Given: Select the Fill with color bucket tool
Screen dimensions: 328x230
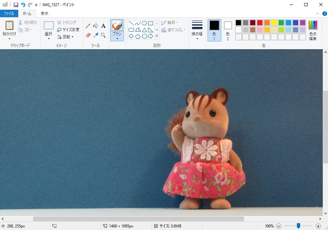Looking at the screenshot, I should tap(96, 26).
